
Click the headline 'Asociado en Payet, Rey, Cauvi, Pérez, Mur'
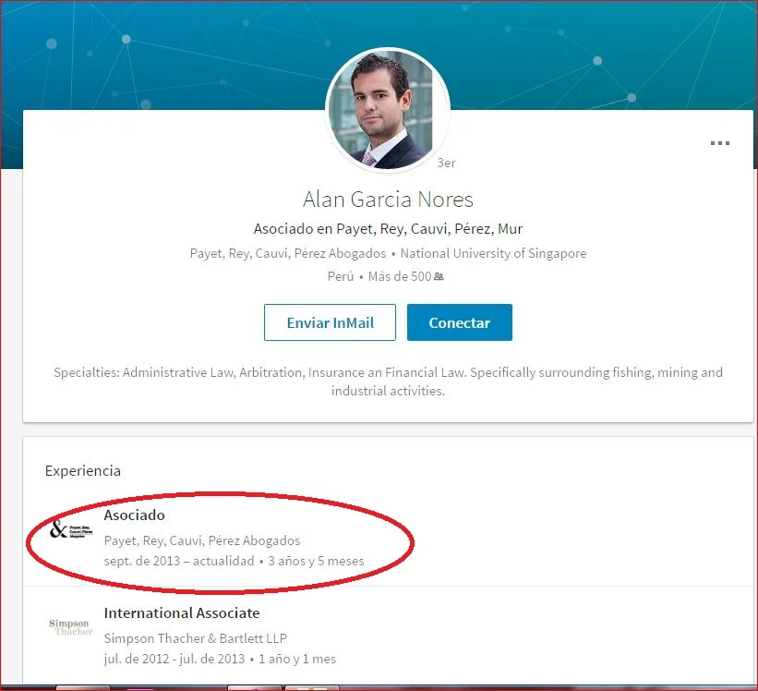pos(388,228)
